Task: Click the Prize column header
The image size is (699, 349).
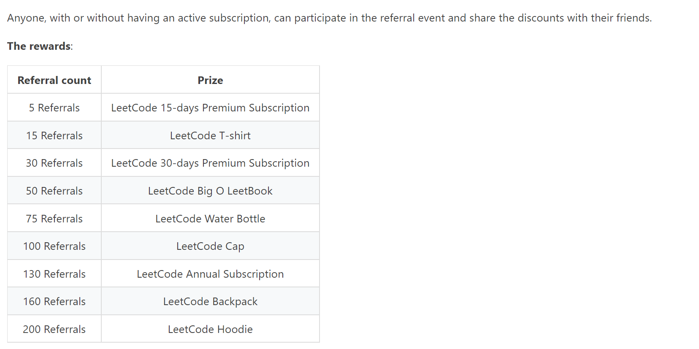Action: 210,80
